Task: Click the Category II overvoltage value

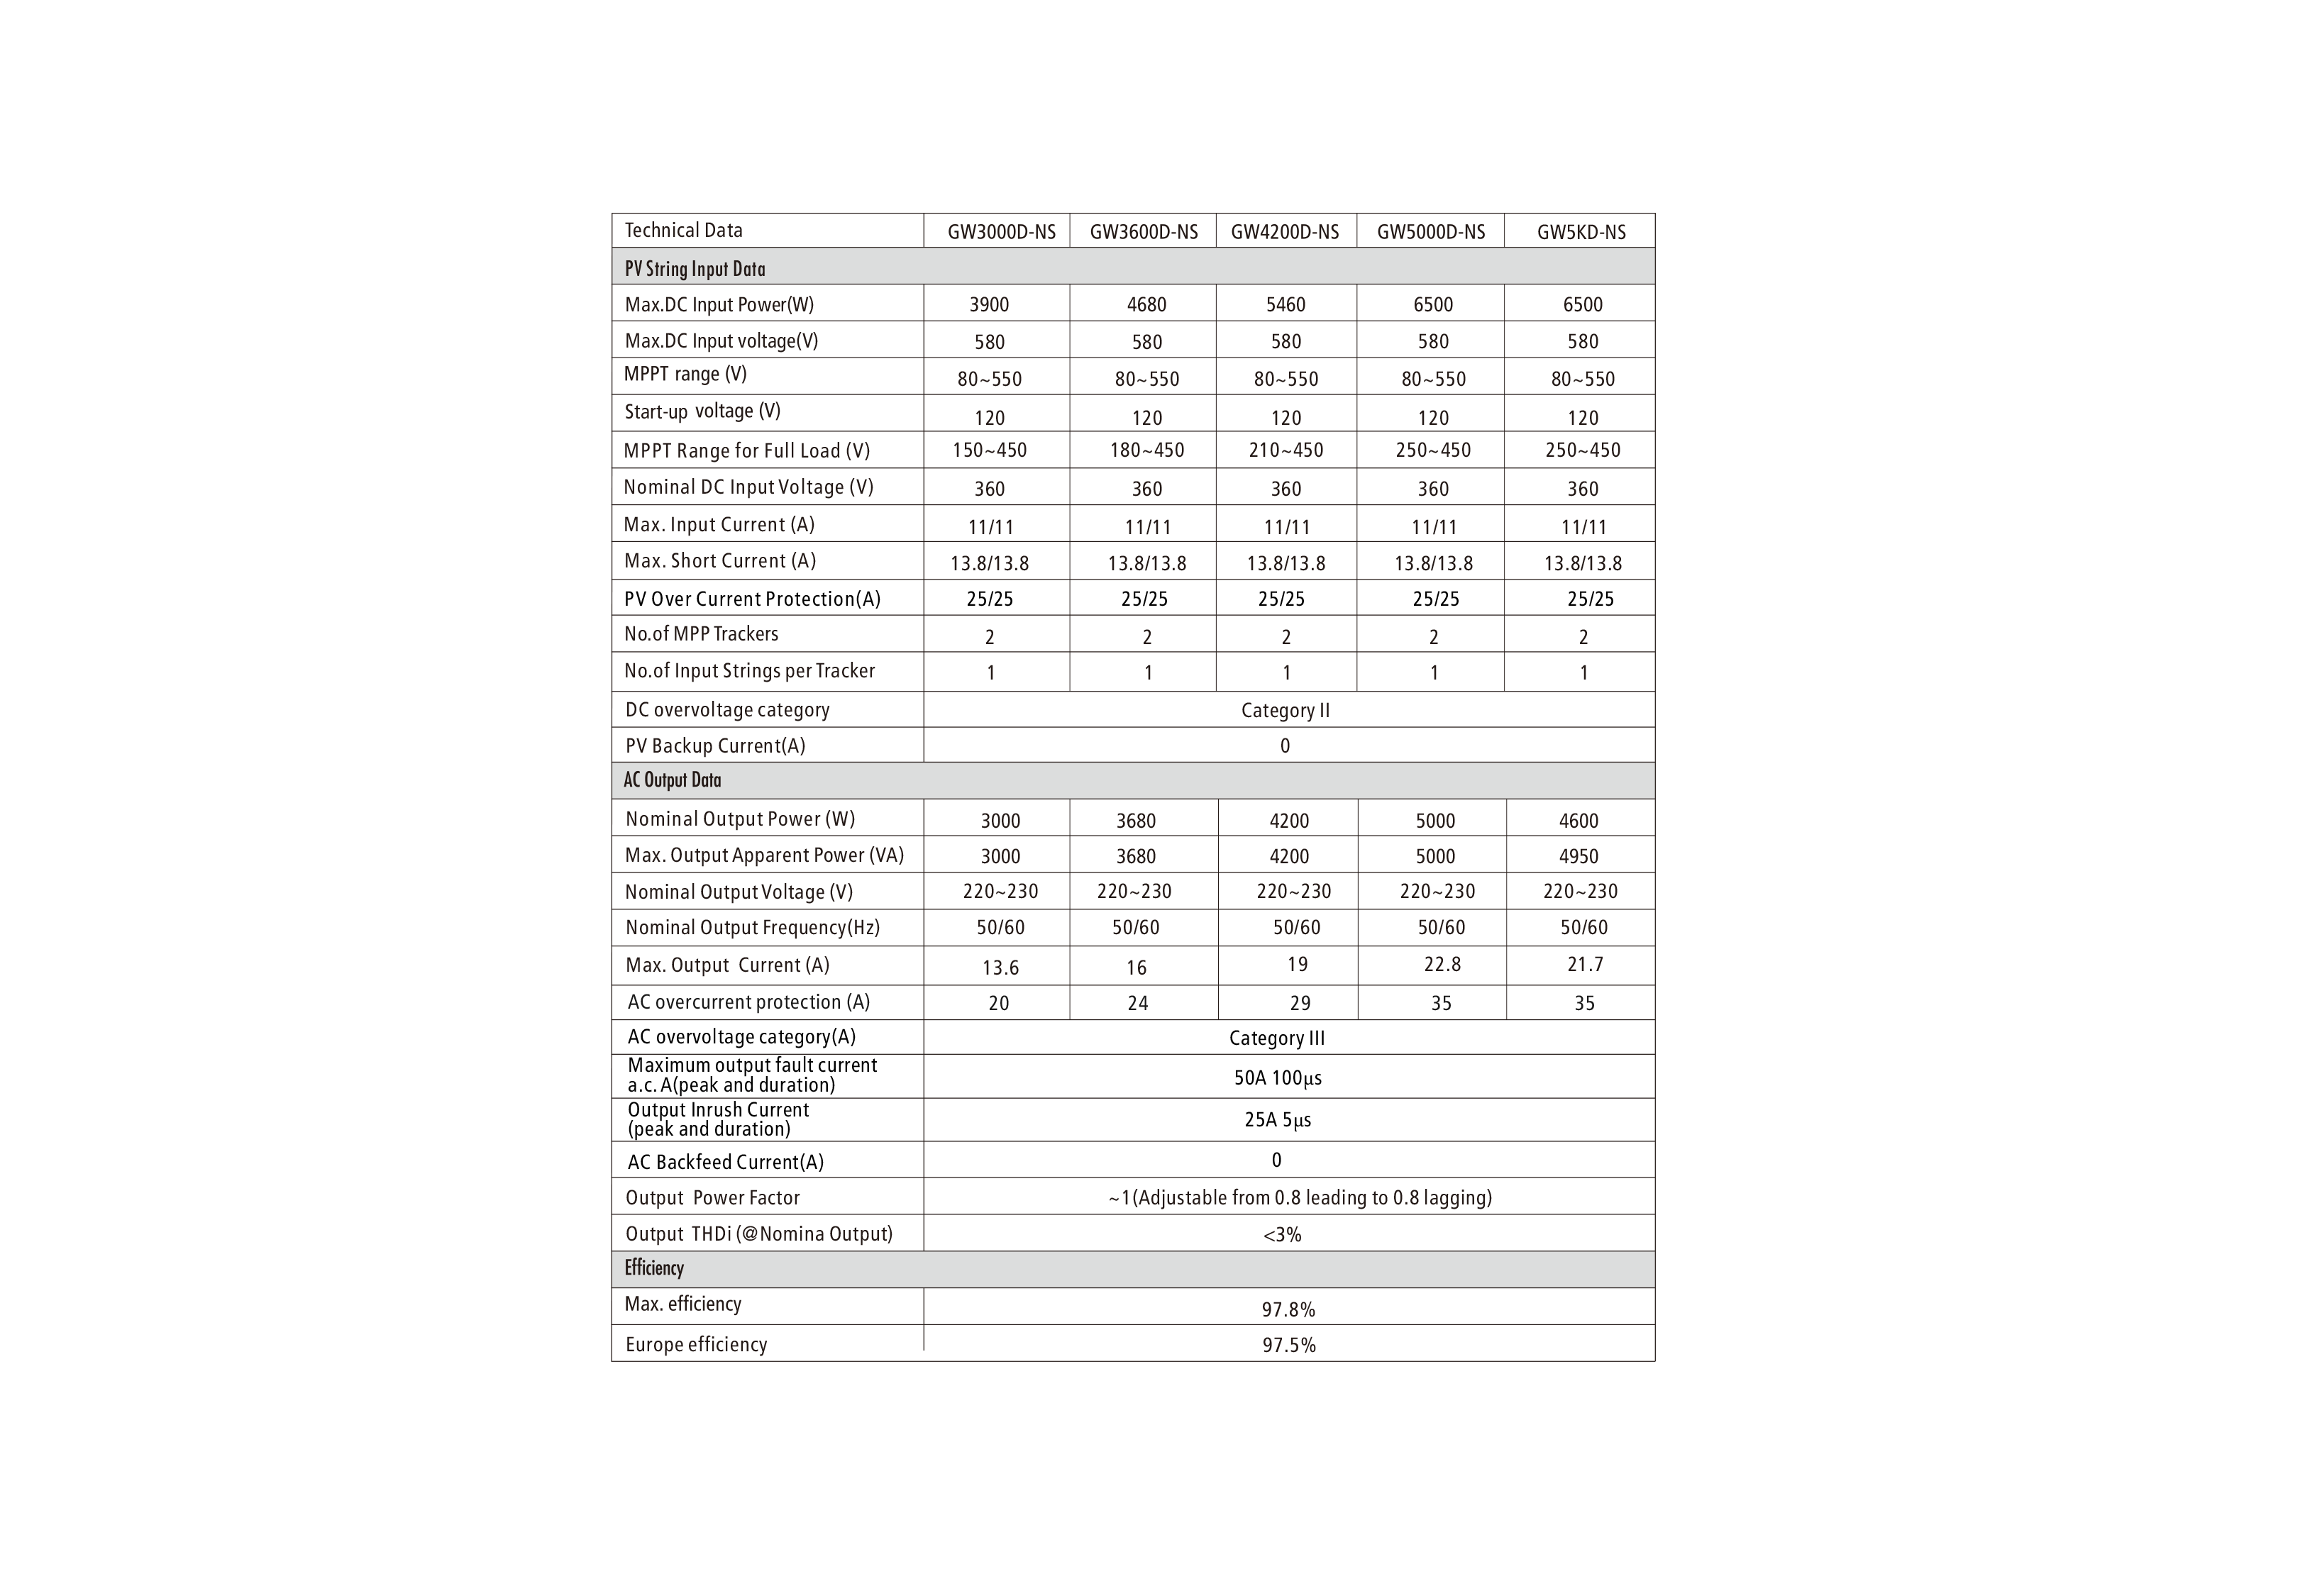Action: click(1285, 710)
